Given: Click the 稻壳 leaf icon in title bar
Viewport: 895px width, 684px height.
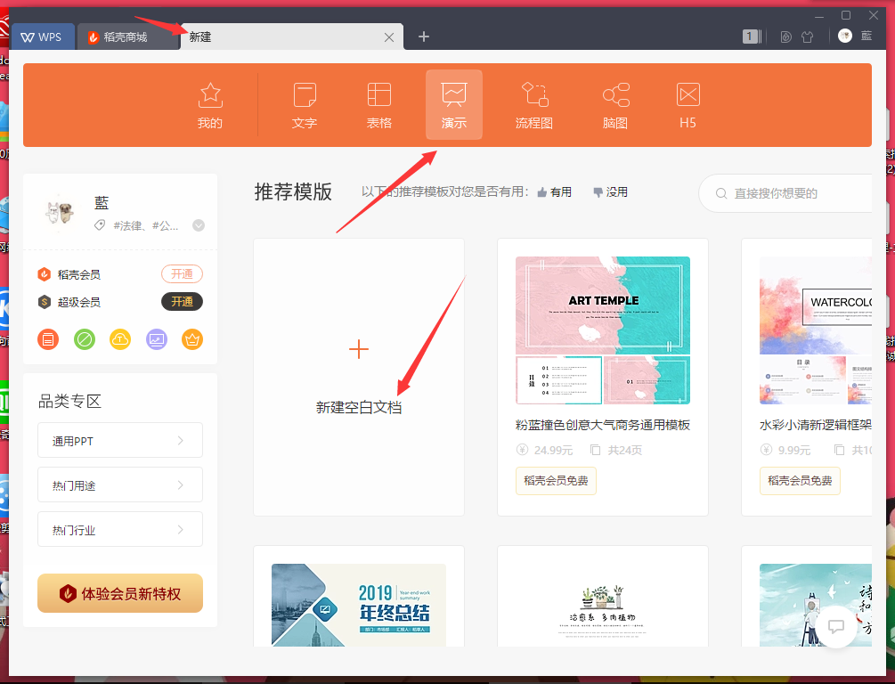Looking at the screenshot, I should coord(786,37).
